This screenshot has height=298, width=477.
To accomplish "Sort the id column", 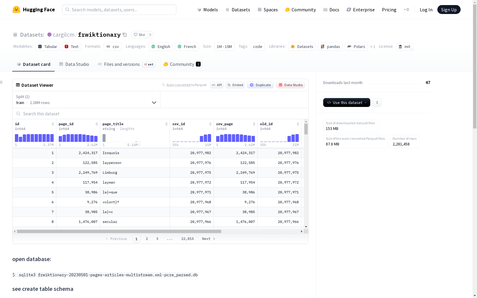I will coord(53,124).
